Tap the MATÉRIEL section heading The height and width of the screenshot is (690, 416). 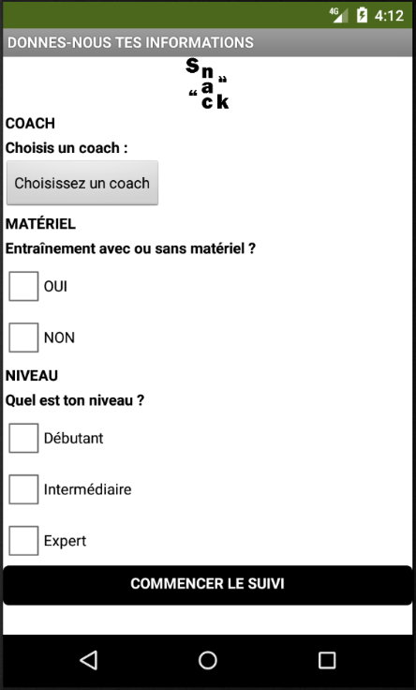[x=40, y=223]
